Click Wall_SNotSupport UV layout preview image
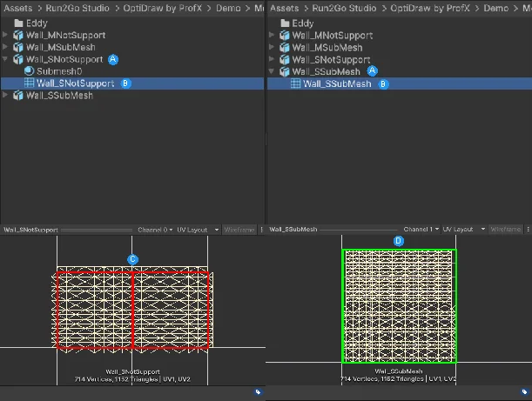This screenshot has height=401, width=532. click(132, 309)
